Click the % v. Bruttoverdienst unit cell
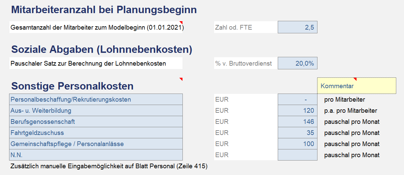Screen dimensions: 404x175 click(x=245, y=63)
